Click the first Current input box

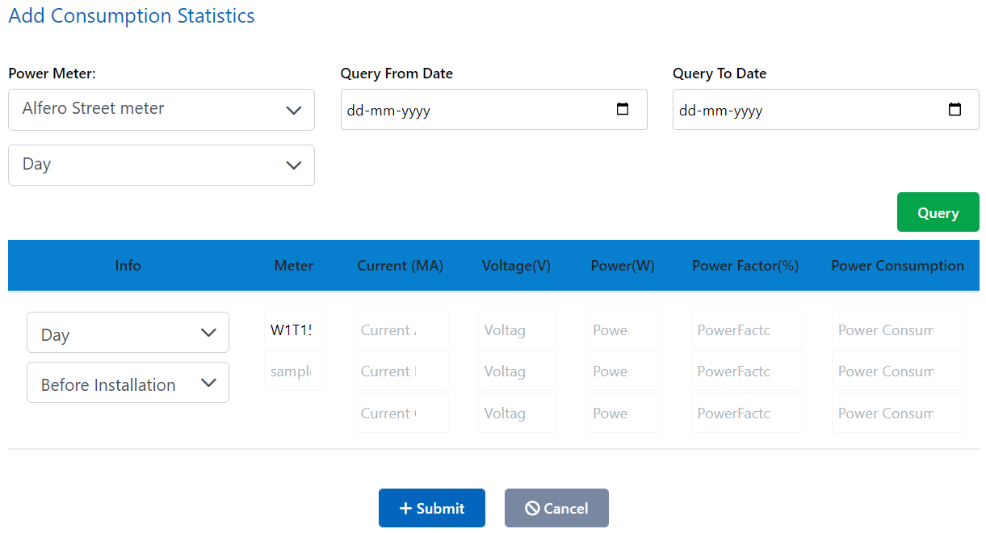(x=401, y=329)
